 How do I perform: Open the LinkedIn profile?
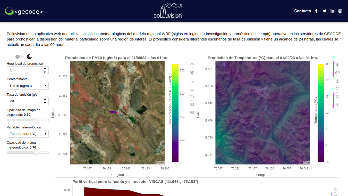[332, 11]
